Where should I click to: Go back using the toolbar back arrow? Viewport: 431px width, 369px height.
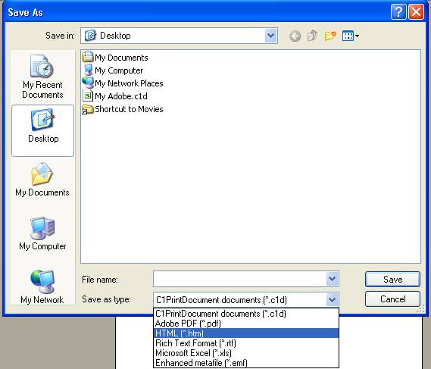point(295,36)
